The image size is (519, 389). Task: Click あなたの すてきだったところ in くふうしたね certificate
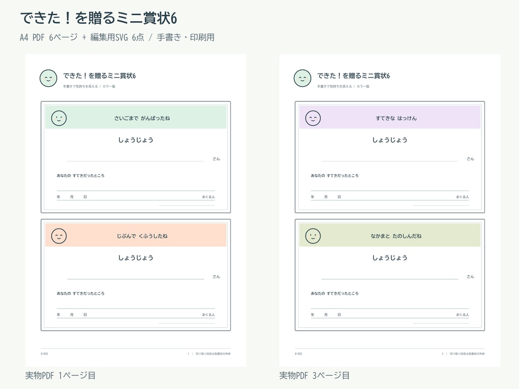click(81, 293)
